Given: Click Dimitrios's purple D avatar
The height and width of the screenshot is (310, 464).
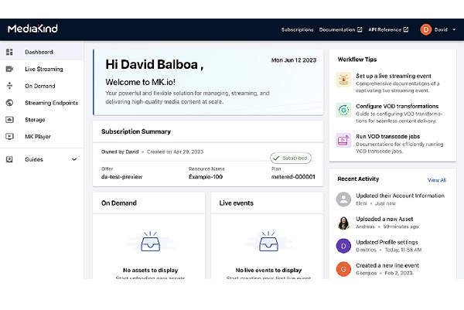Looking at the screenshot, I should point(343,246).
